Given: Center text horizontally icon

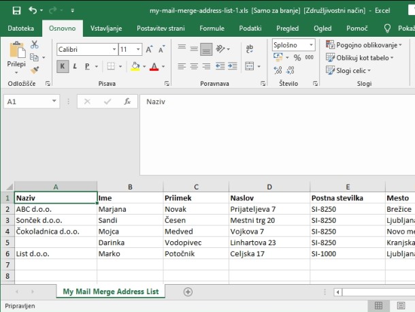Looking at the screenshot, I should [194, 66].
